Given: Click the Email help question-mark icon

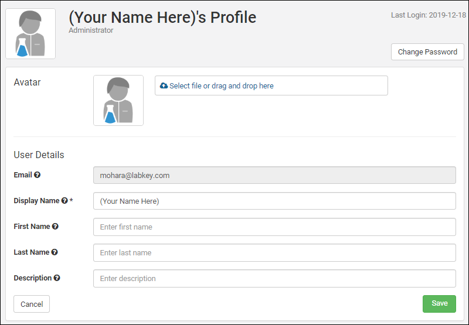Looking at the screenshot, I should click(x=38, y=175).
